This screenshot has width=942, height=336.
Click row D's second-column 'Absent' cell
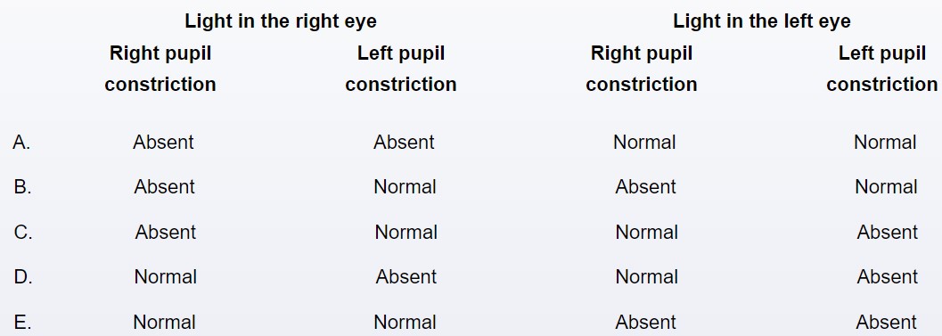point(406,277)
